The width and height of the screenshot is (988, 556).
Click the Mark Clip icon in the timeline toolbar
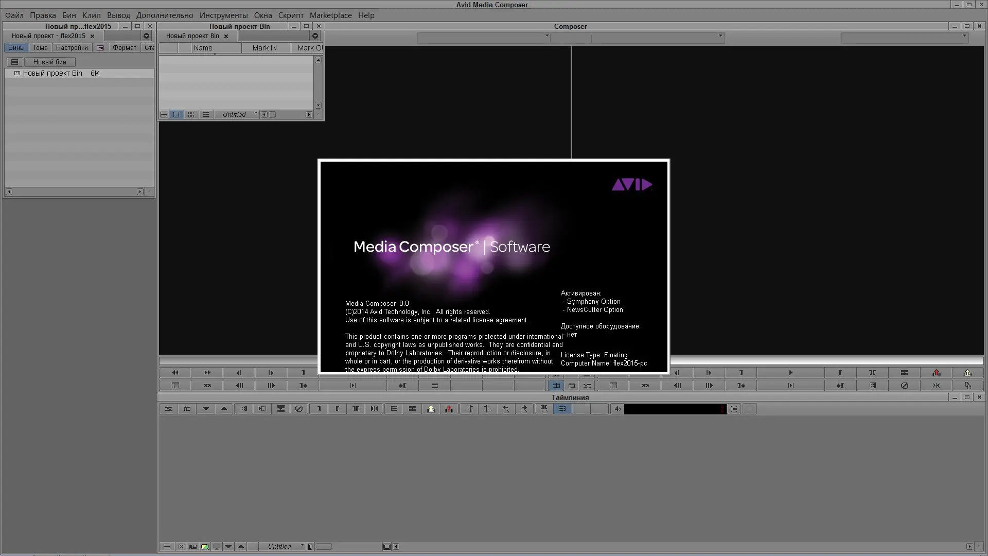(x=356, y=409)
